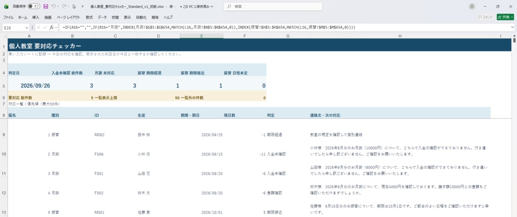Switch to the 描画 ribbon tab
This screenshot has width=517, height=217.
[48, 17]
